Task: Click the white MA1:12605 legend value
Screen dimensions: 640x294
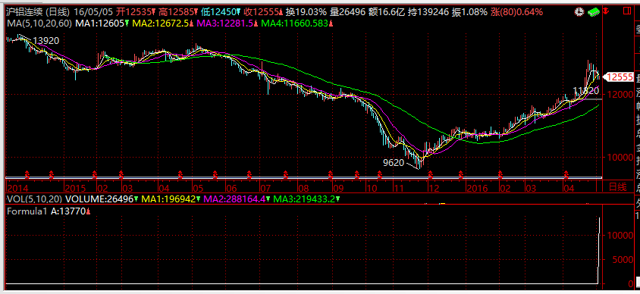Action: (99, 23)
